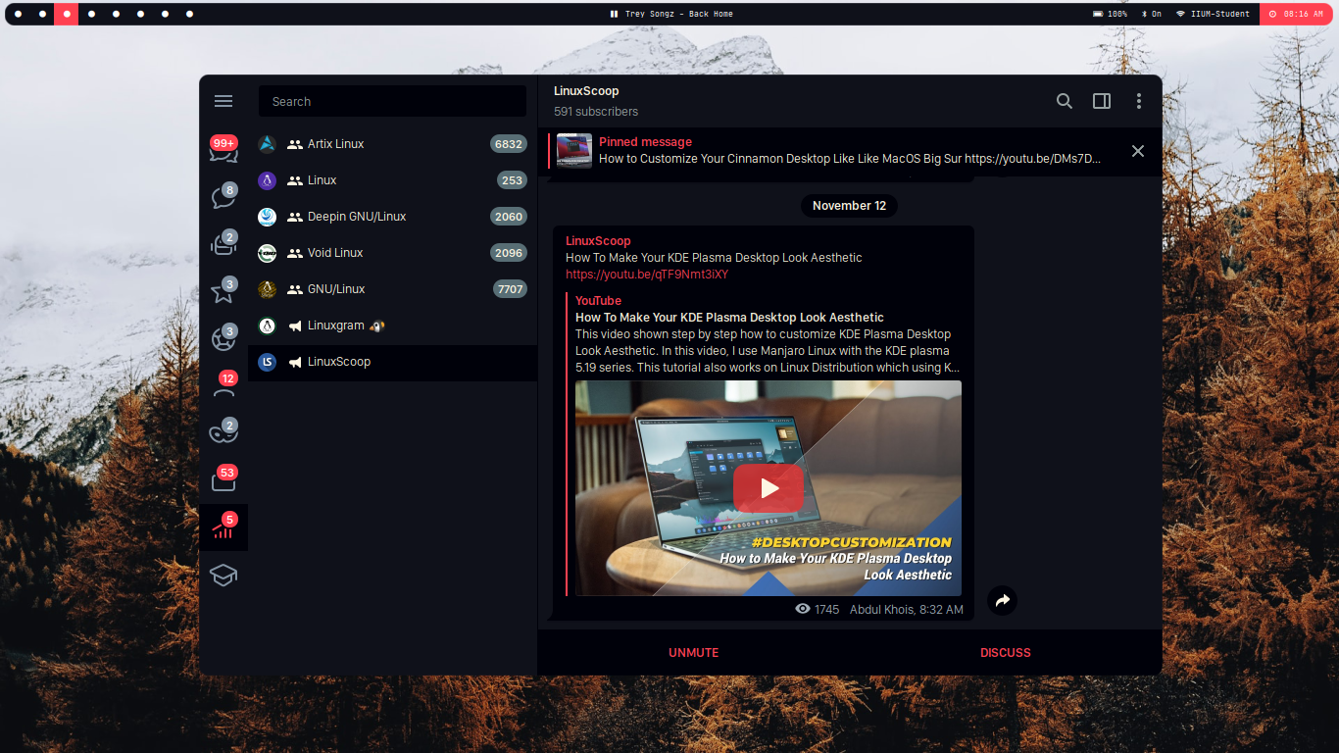
Task: Click the 08:16 AM clock
Action: (1296, 14)
